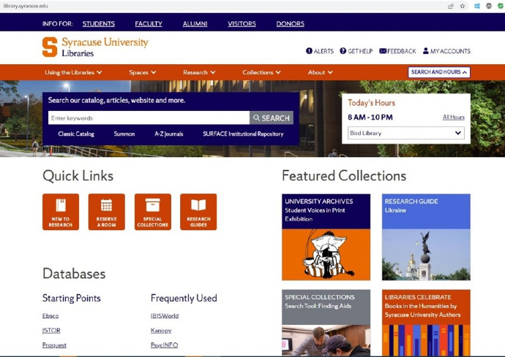Screen dimensions: 505x357
Task: Open the Feedback link
Action: pos(397,51)
